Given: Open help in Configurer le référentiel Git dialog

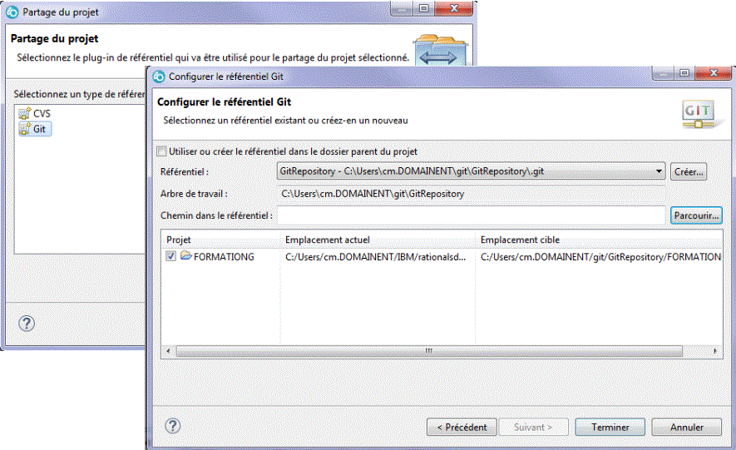Looking at the screenshot, I should pyautogui.click(x=173, y=426).
